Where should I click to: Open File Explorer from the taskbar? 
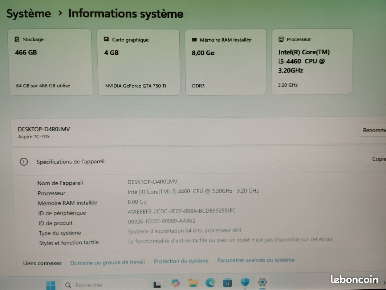pyautogui.click(x=193, y=283)
